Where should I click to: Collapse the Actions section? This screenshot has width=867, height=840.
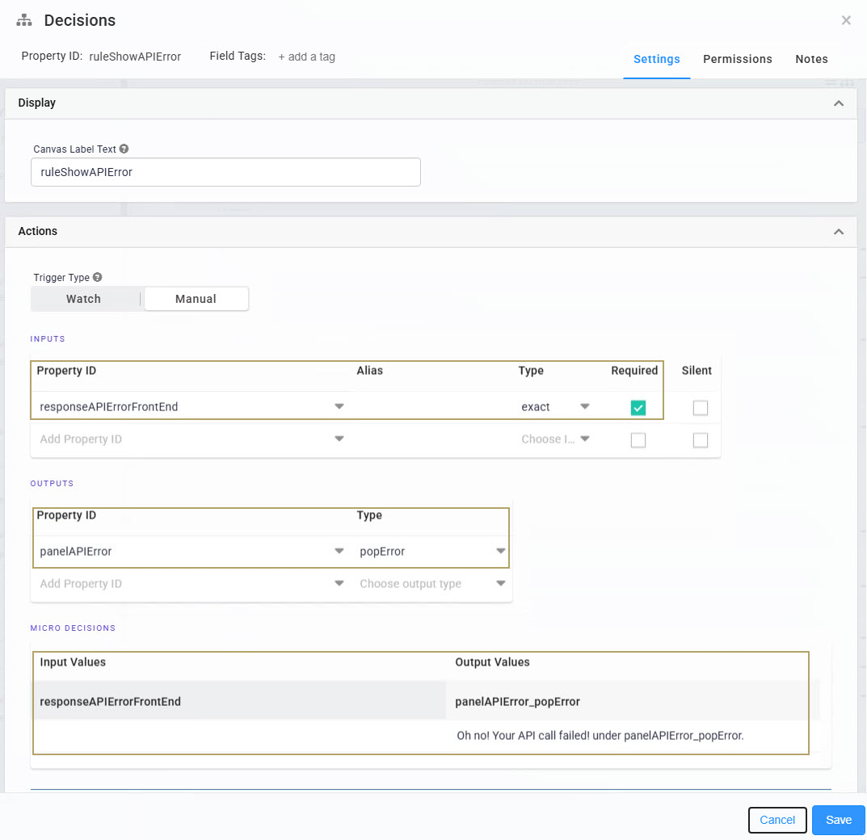pyautogui.click(x=839, y=232)
